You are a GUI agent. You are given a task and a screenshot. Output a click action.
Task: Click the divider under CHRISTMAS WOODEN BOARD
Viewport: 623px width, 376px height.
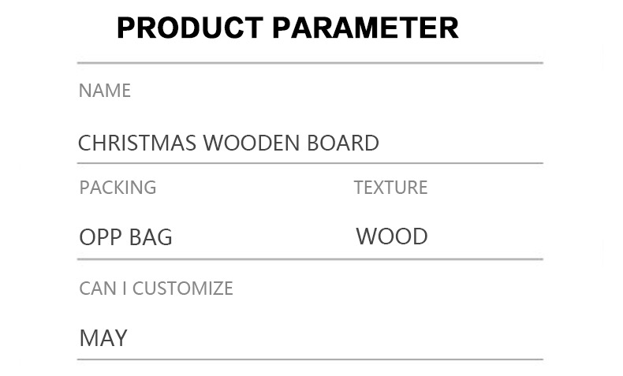[310, 163]
